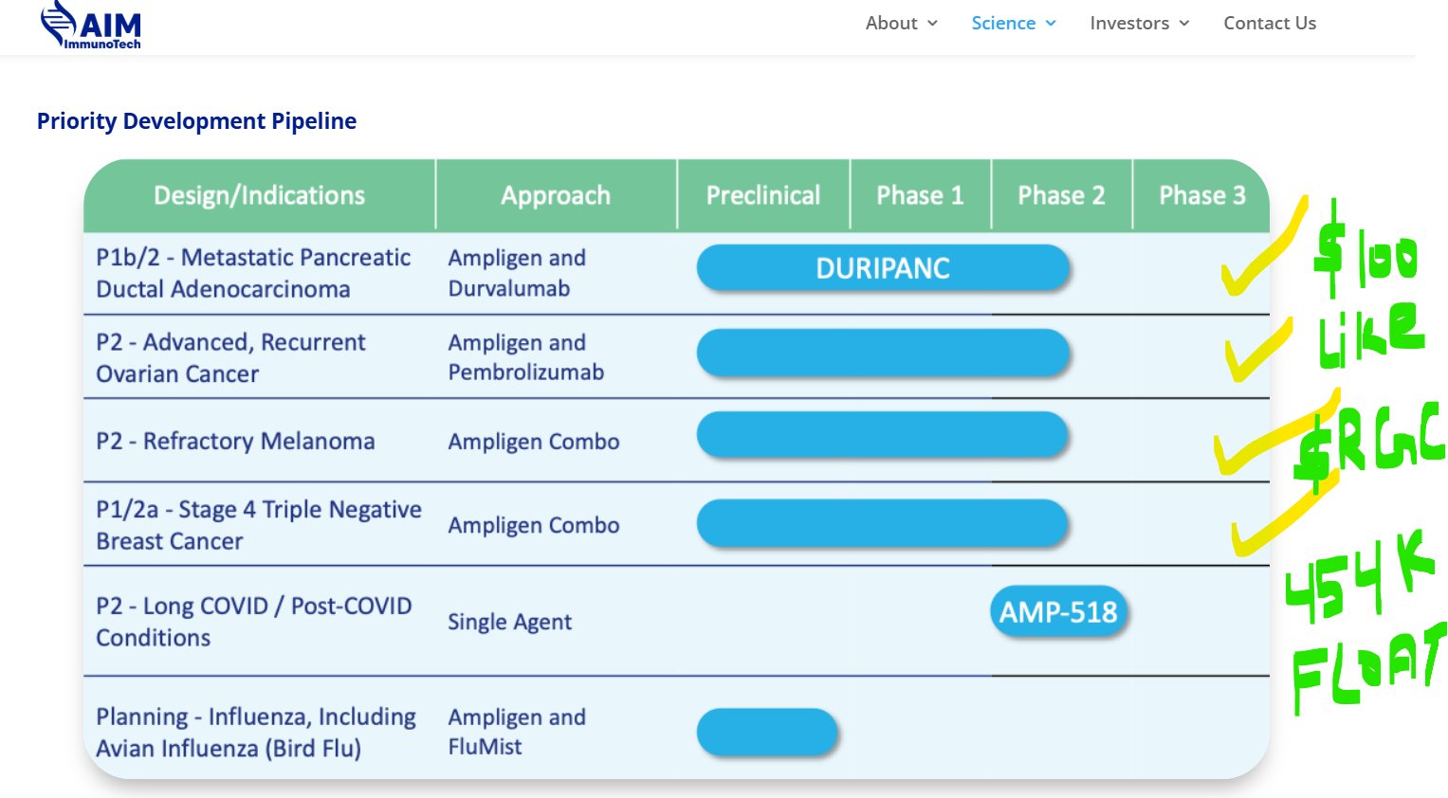The width and height of the screenshot is (1448, 798).
Task: Select 'P2 - Advanced, Recurrent Ovarian Cancer' text
Action: [x=230, y=357]
